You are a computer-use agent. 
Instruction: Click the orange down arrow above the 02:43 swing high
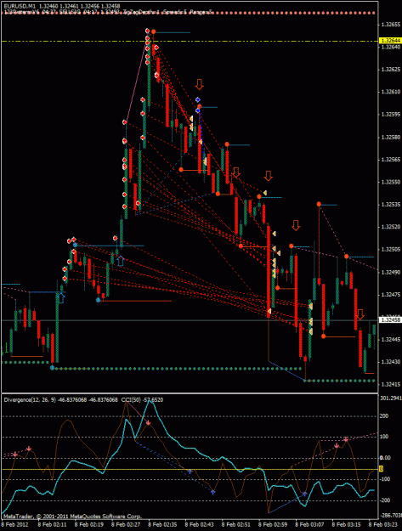pyautogui.click(x=199, y=84)
